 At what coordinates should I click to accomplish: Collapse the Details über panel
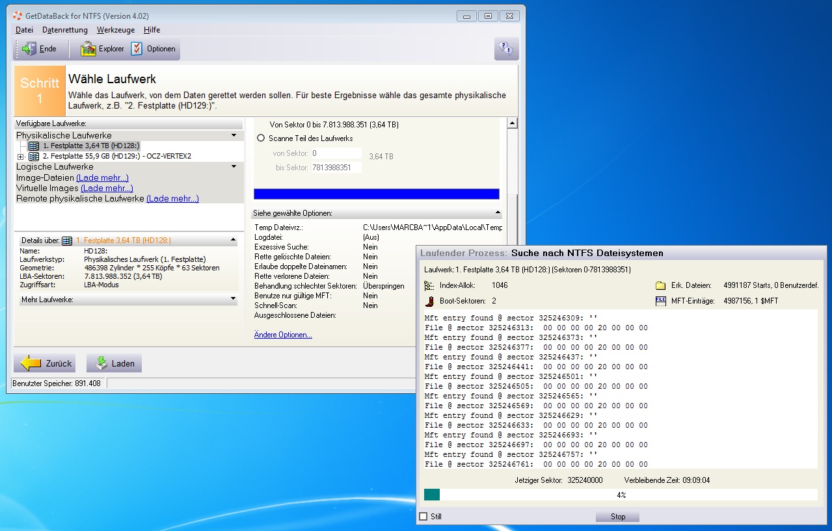click(233, 240)
